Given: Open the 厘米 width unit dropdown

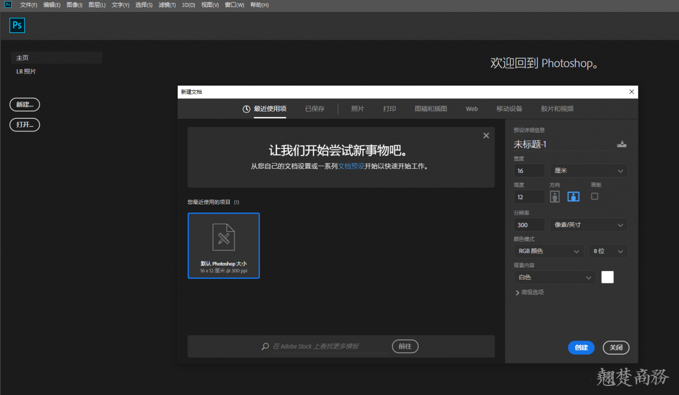Looking at the screenshot, I should pyautogui.click(x=588, y=171).
